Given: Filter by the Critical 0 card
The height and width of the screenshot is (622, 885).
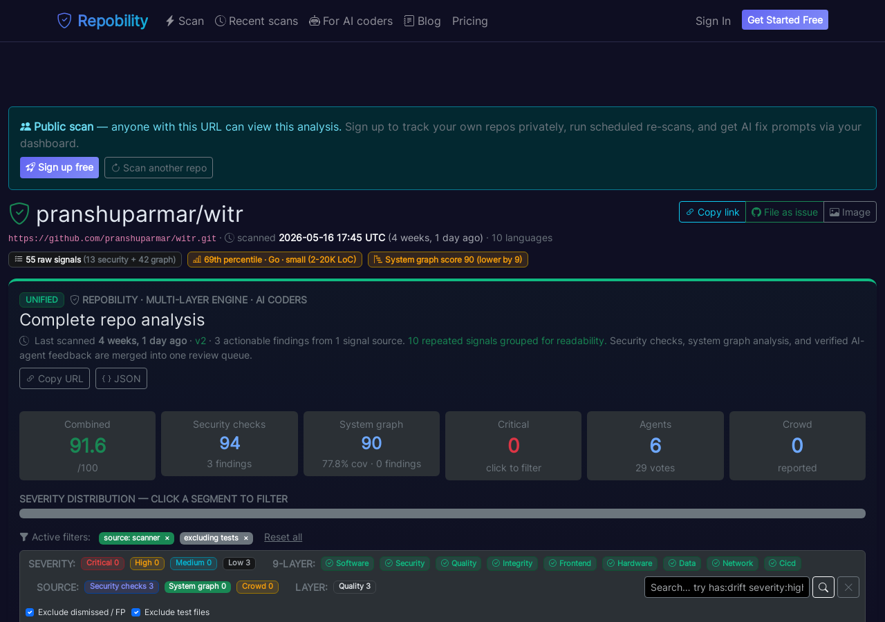Looking at the screenshot, I should point(513,446).
